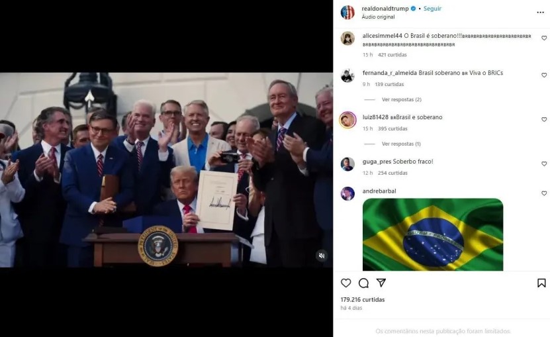Follow the account via Seguir

click(x=432, y=9)
